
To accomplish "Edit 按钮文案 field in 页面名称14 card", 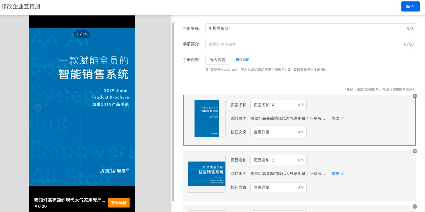I will [x=278, y=132].
